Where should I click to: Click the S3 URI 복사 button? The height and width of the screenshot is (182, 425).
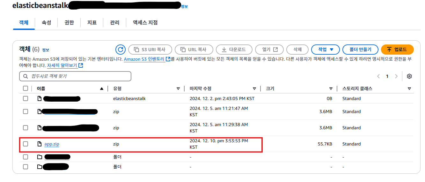pyautogui.click(x=150, y=50)
